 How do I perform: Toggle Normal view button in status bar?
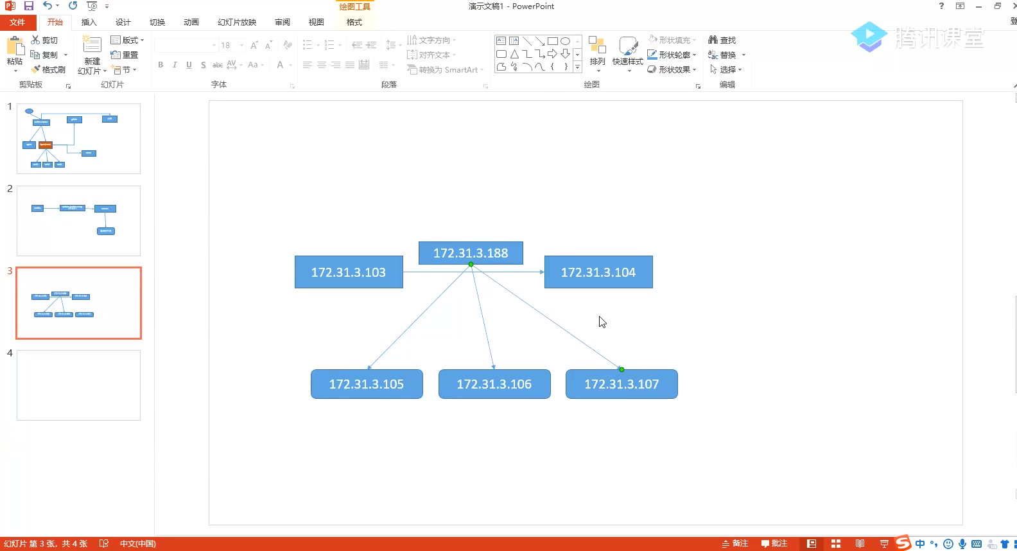[x=812, y=543]
